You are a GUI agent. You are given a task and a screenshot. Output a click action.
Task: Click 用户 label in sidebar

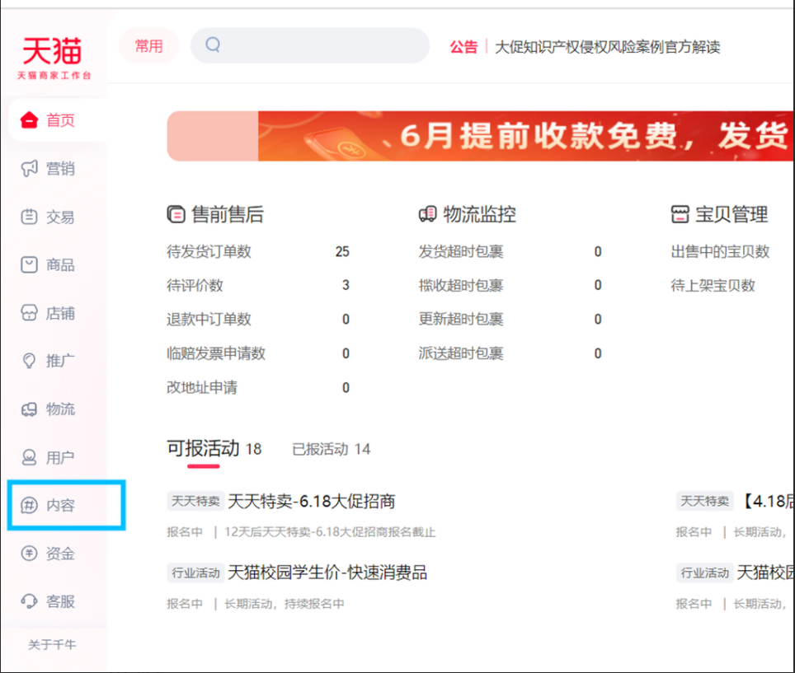click(60, 457)
